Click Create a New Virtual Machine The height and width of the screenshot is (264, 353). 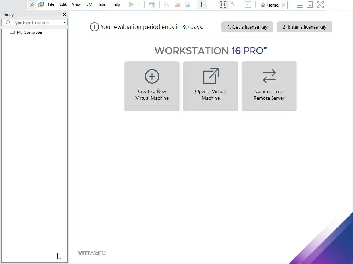pos(152,86)
